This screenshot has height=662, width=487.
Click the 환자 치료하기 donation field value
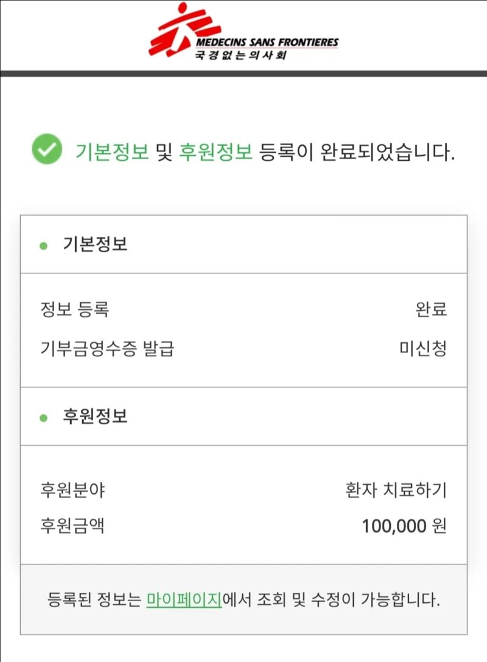(396, 490)
